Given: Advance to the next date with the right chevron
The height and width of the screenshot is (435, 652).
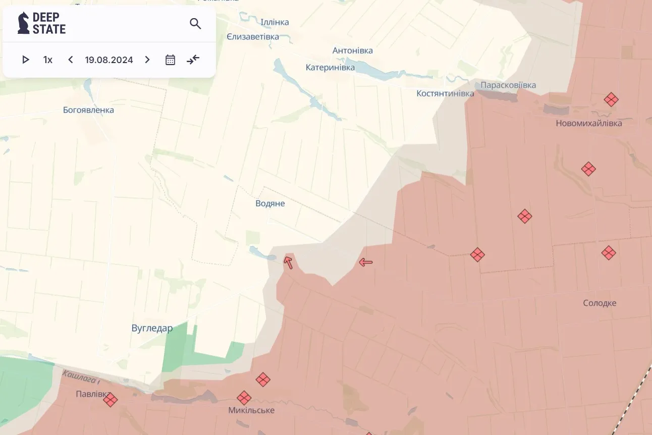Looking at the screenshot, I should coord(147,60).
